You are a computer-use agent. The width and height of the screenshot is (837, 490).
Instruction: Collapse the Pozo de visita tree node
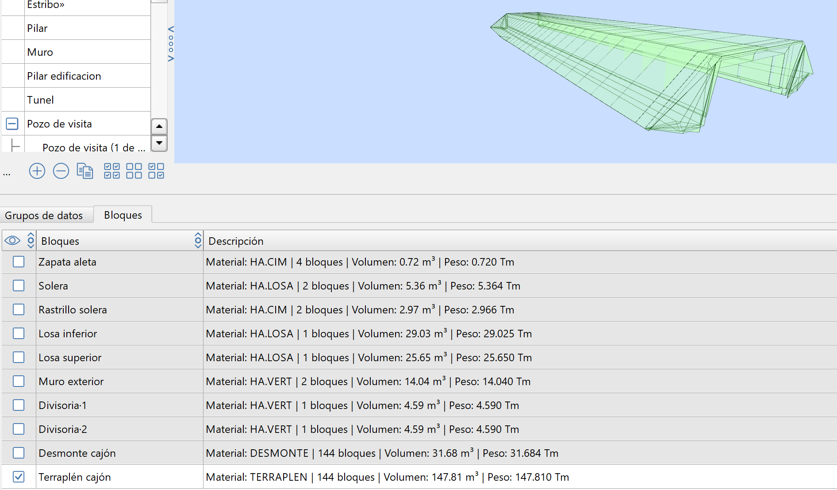coord(12,123)
